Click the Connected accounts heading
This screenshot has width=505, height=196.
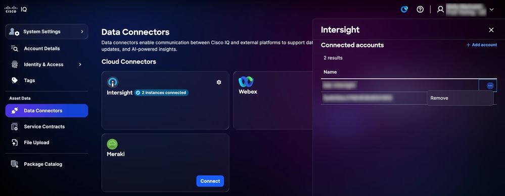tap(352, 45)
